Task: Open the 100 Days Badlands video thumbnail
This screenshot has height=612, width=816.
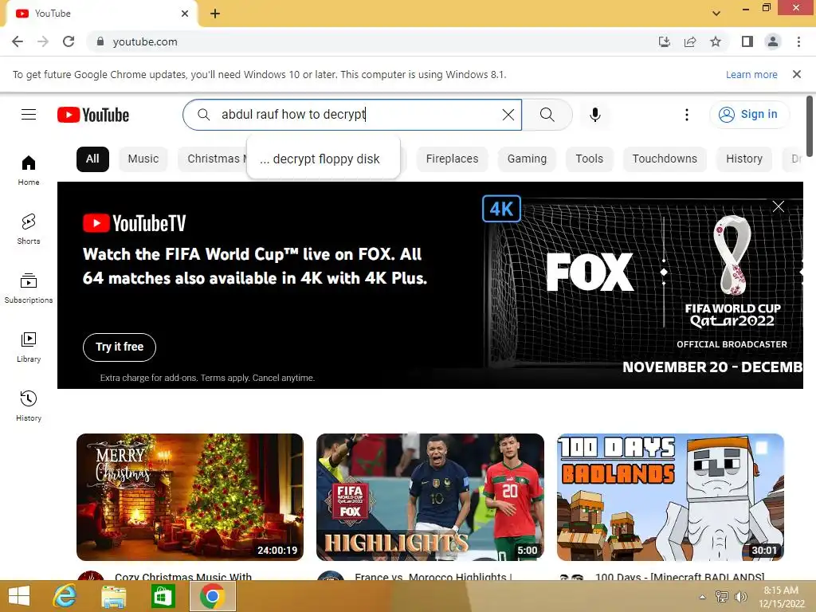Action: coord(670,497)
